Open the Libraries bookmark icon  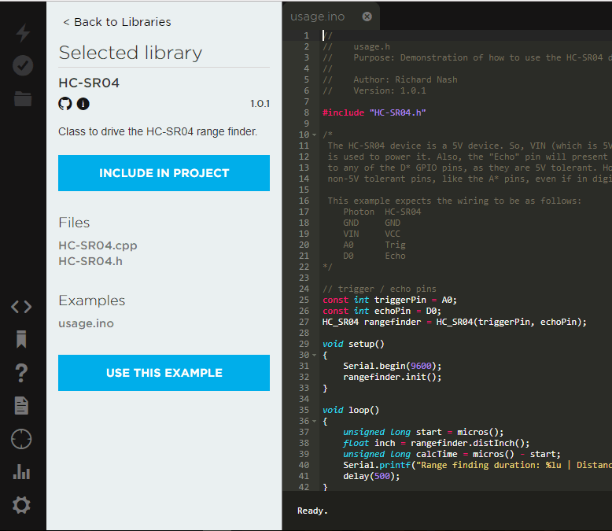pyautogui.click(x=21, y=340)
